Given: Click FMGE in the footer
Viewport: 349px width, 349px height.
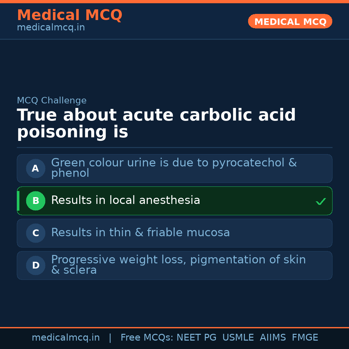Looking at the screenshot, I should [305, 338].
